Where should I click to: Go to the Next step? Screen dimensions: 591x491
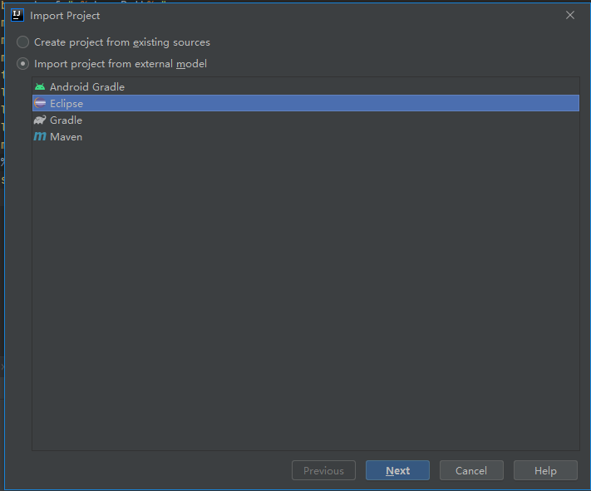click(397, 470)
